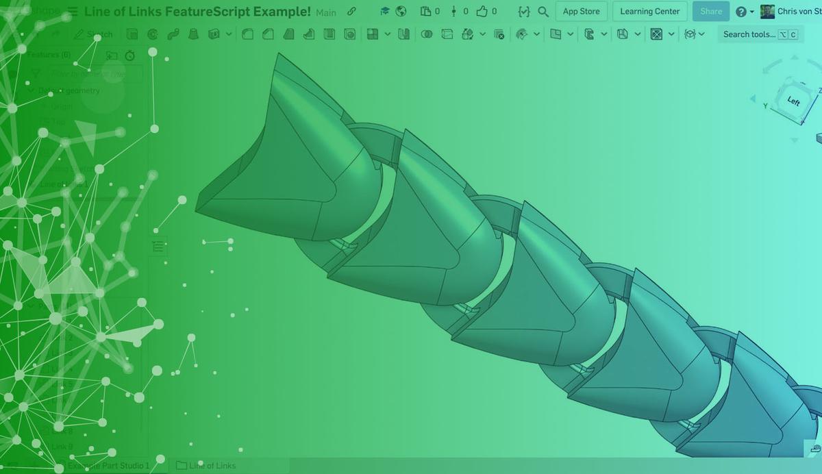The width and height of the screenshot is (822, 474).
Task: Click the Share button
Action: click(x=710, y=12)
